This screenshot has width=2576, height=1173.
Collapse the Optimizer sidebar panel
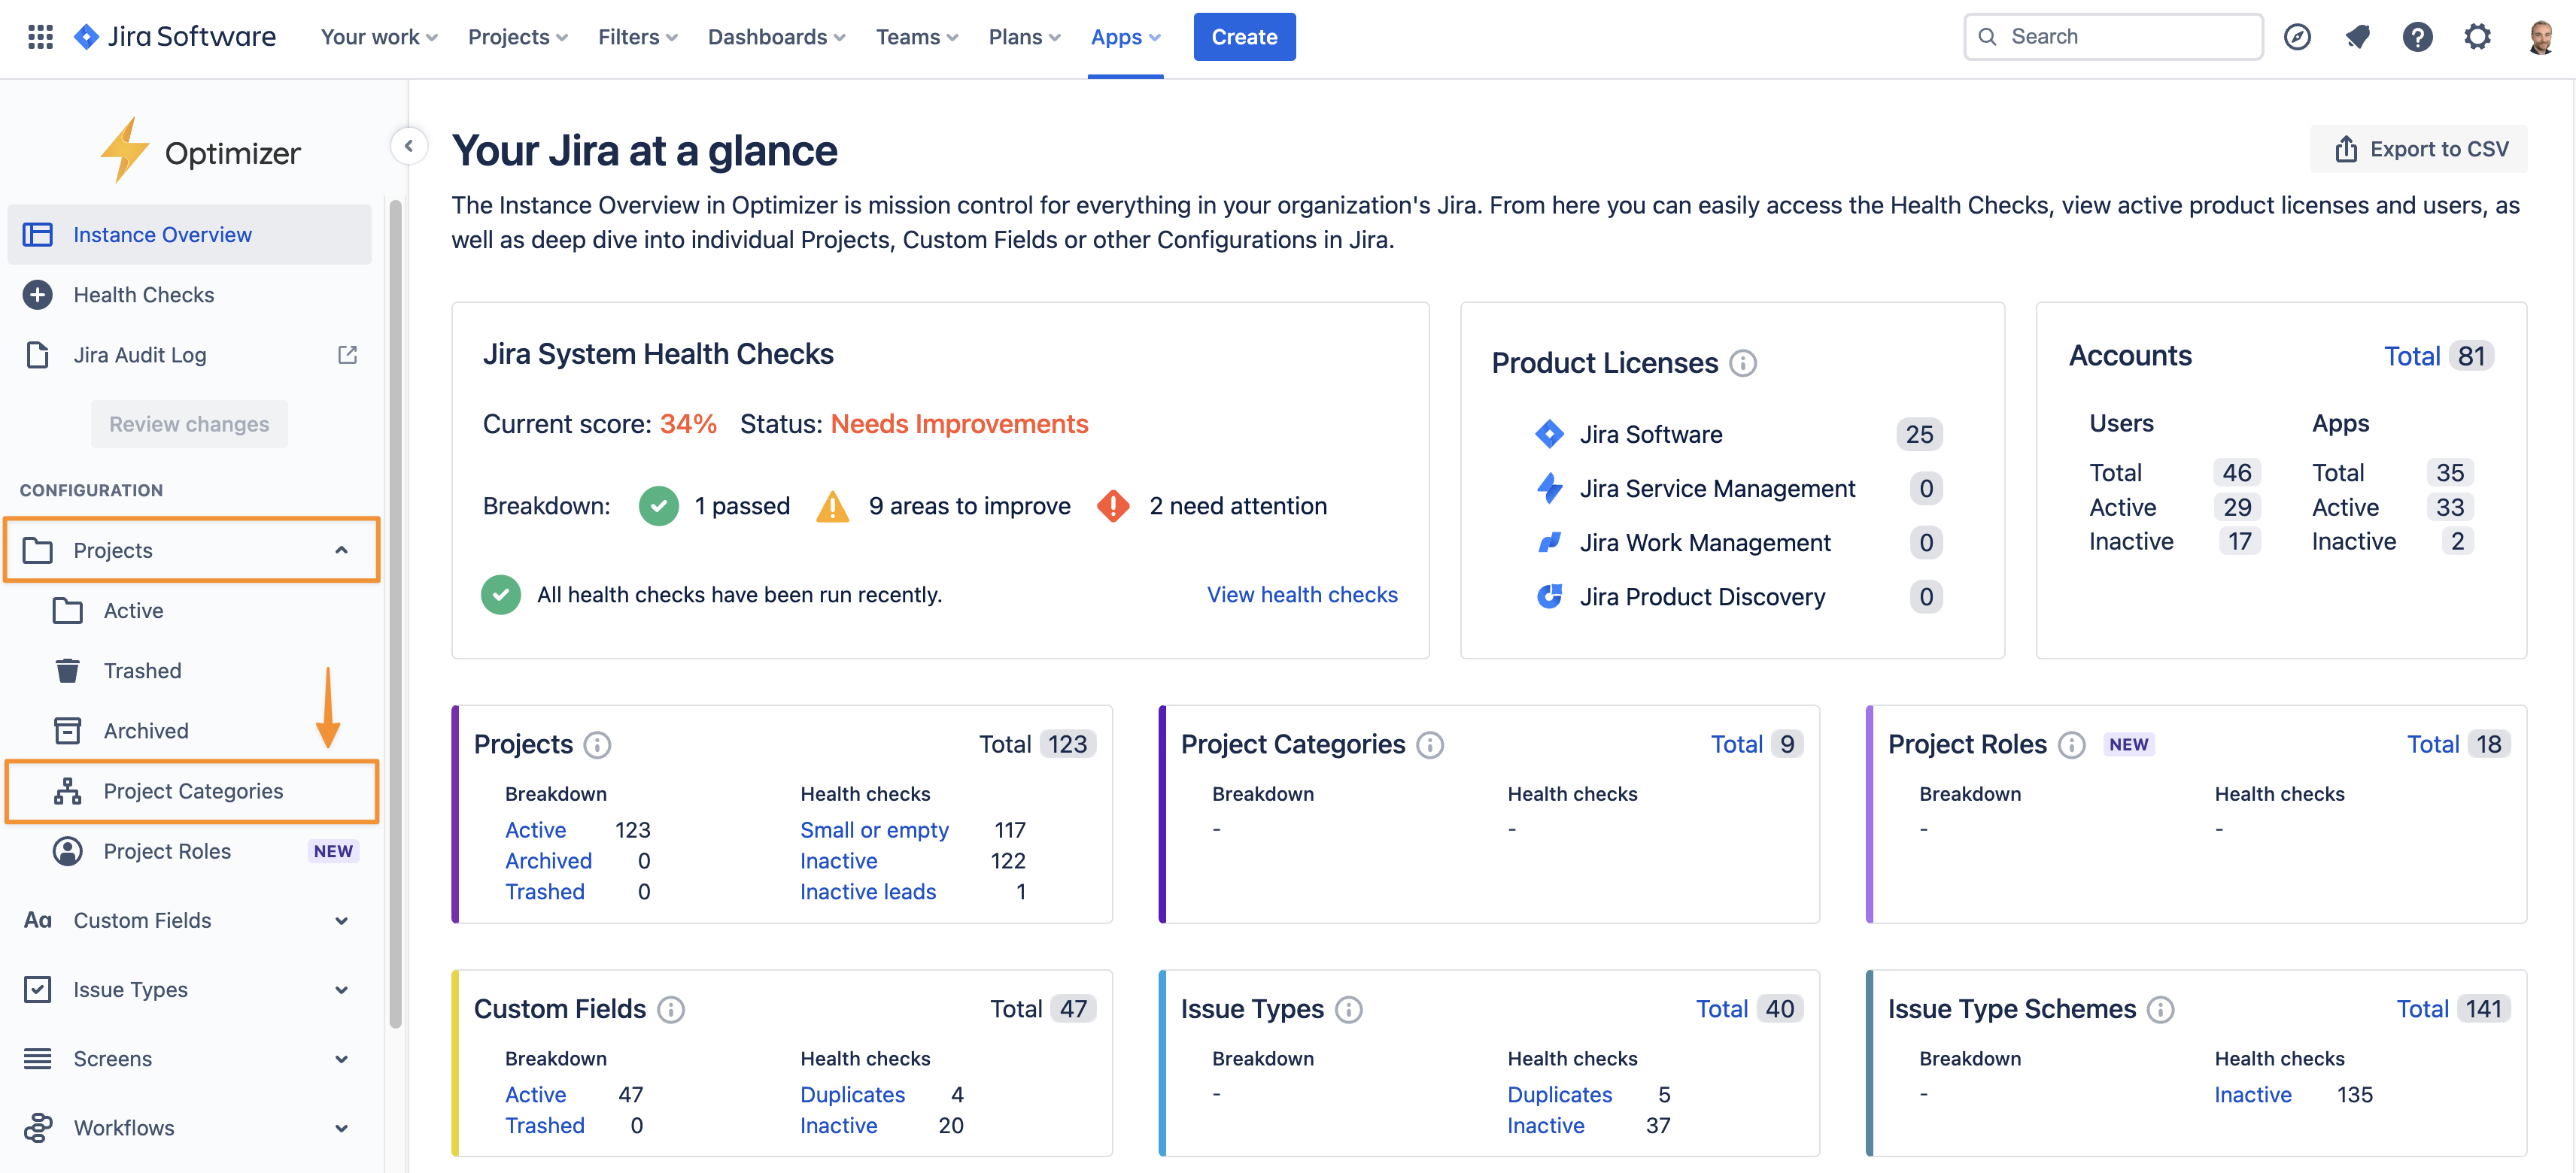click(408, 146)
